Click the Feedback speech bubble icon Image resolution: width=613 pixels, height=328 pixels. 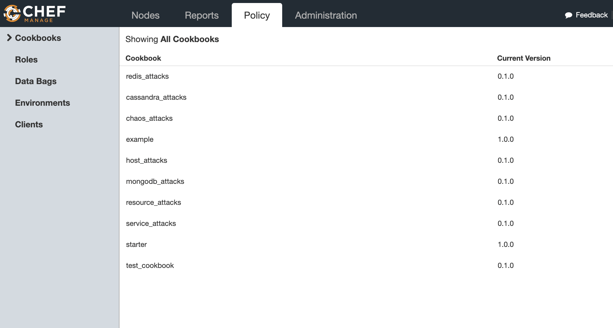[568, 15]
